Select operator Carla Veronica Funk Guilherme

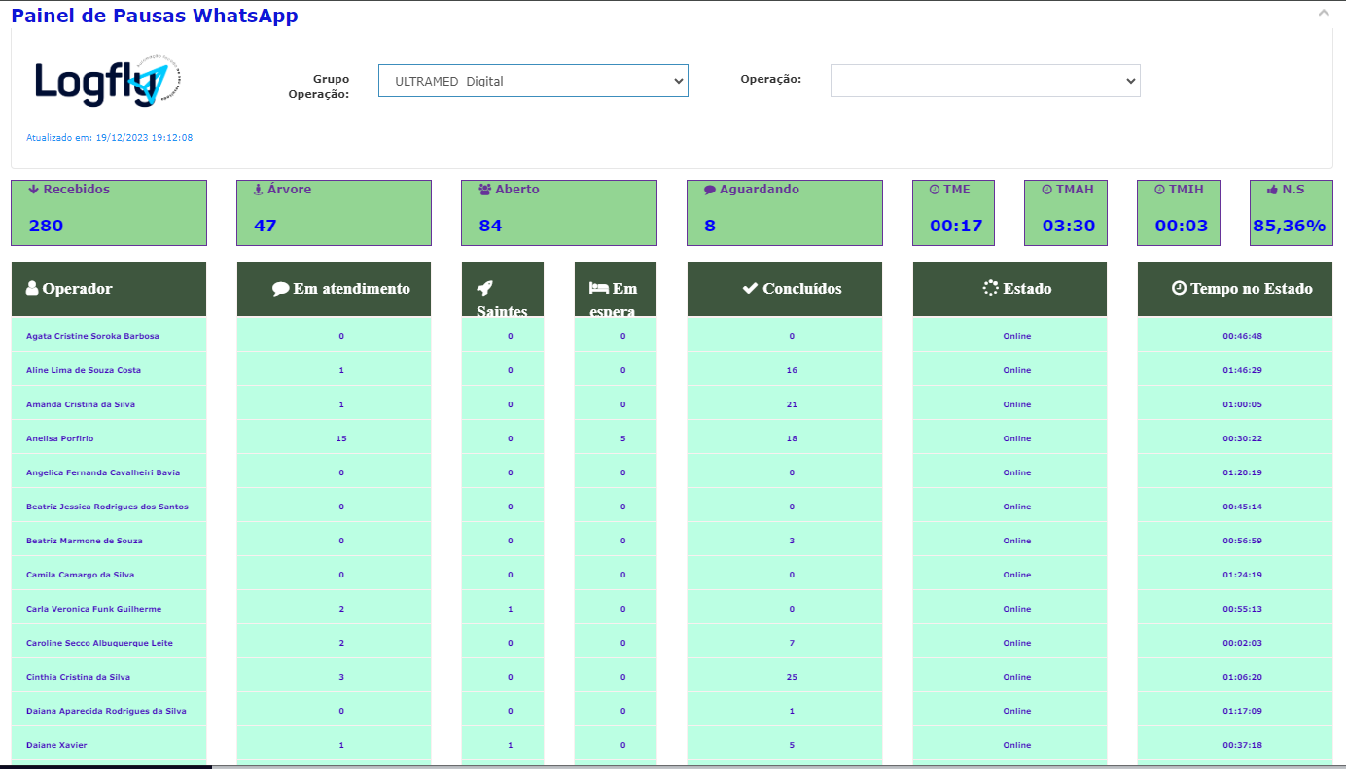coord(94,609)
